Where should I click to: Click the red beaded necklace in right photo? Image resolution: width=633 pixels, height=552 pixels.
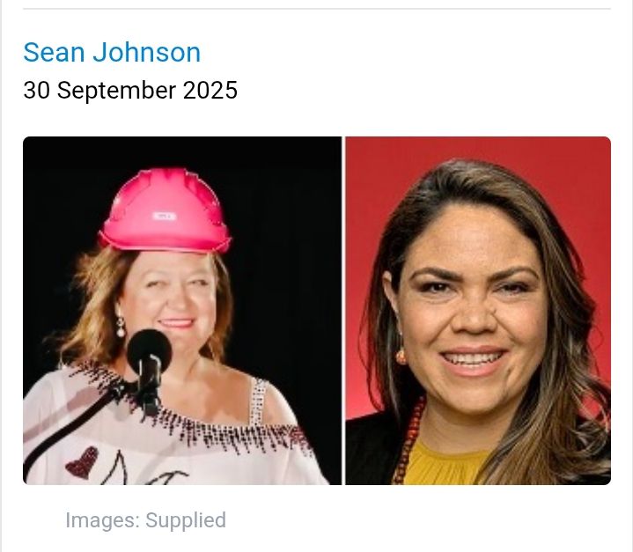(x=408, y=442)
